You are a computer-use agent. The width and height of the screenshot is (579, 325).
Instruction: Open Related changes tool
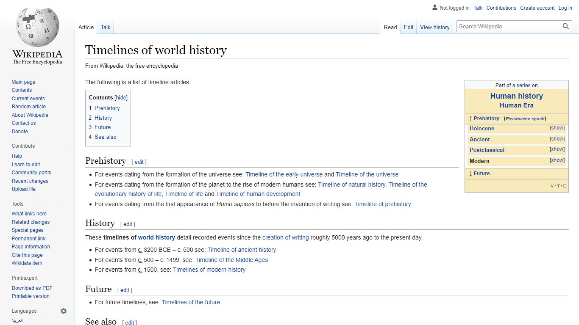31,222
